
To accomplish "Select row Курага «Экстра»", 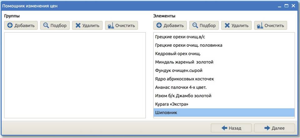I will (224, 104).
